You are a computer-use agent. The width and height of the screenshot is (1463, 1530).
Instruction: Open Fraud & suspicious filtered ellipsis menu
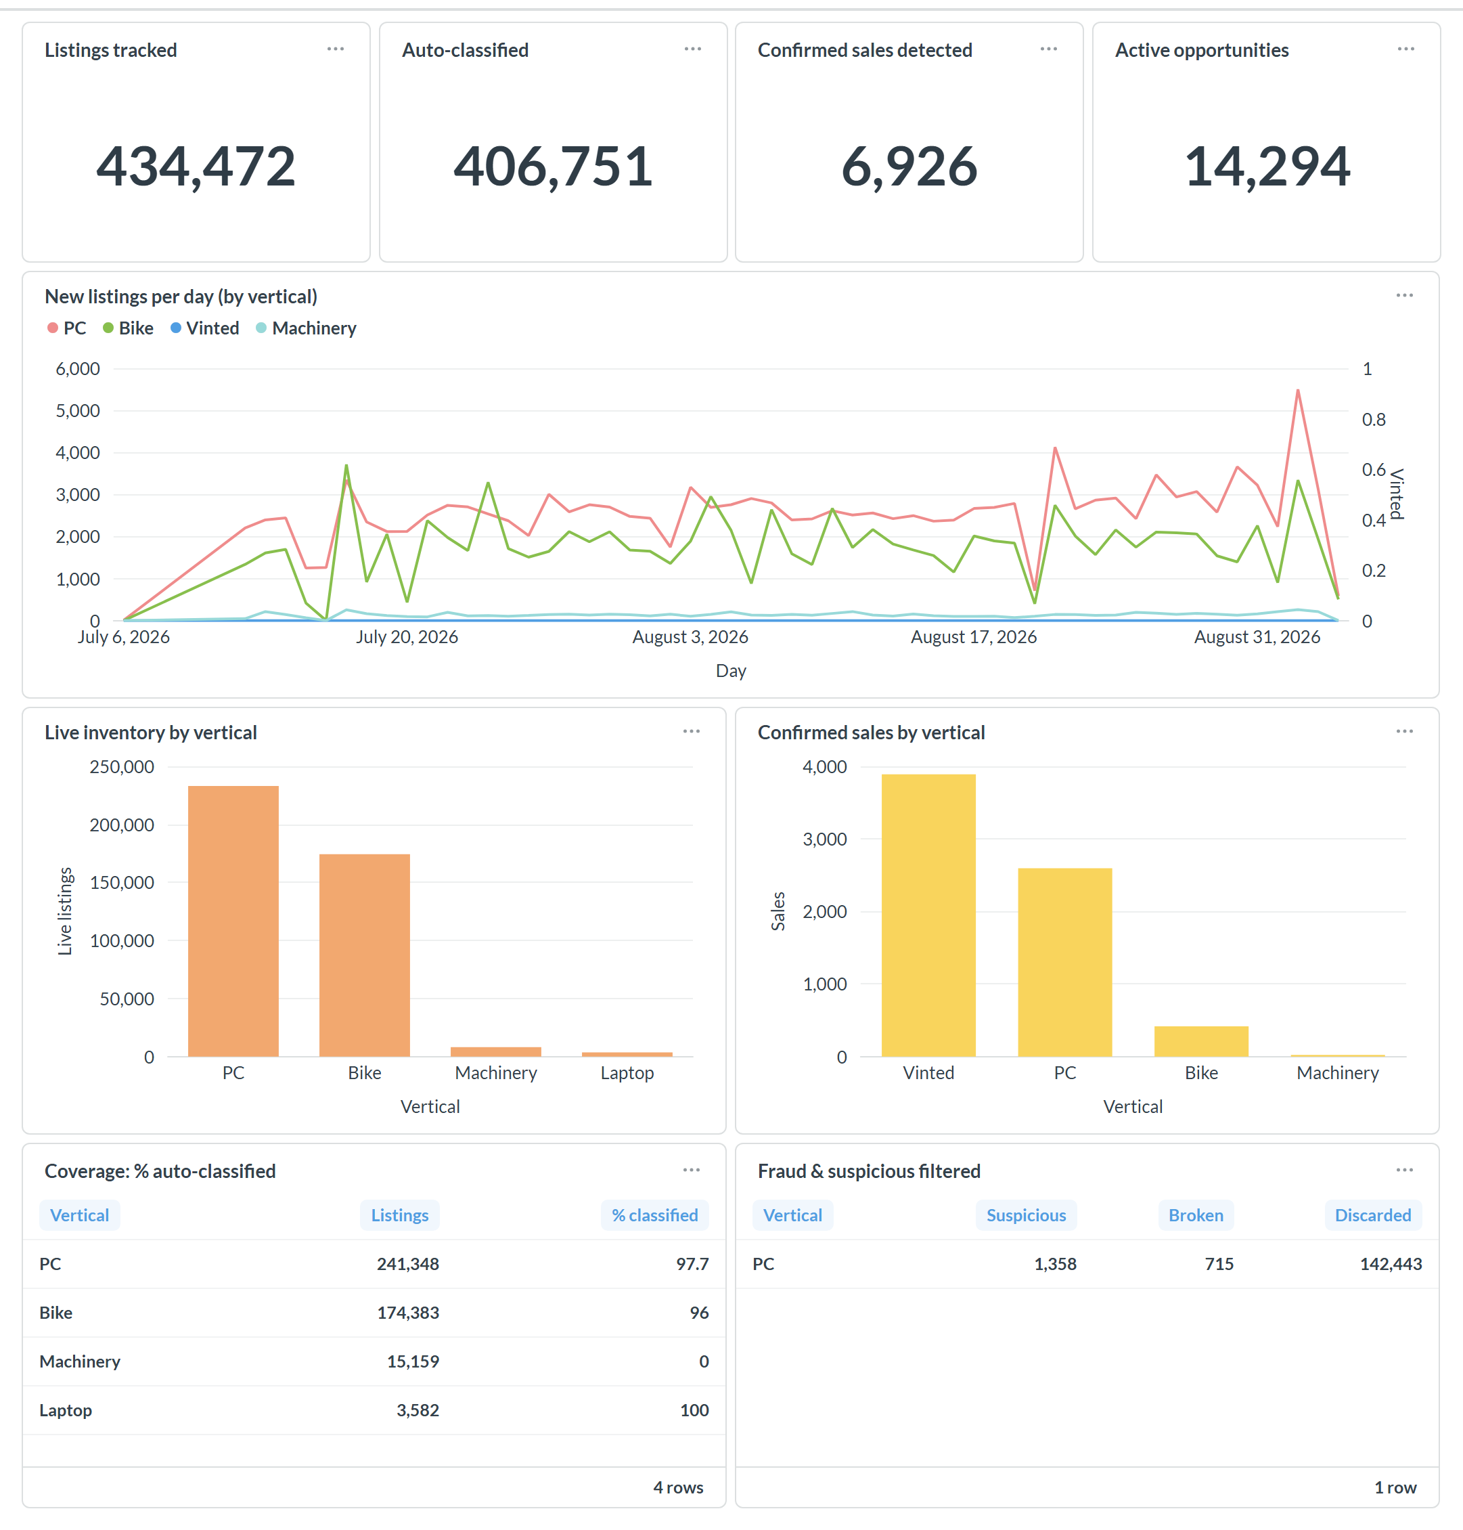[1405, 1171]
